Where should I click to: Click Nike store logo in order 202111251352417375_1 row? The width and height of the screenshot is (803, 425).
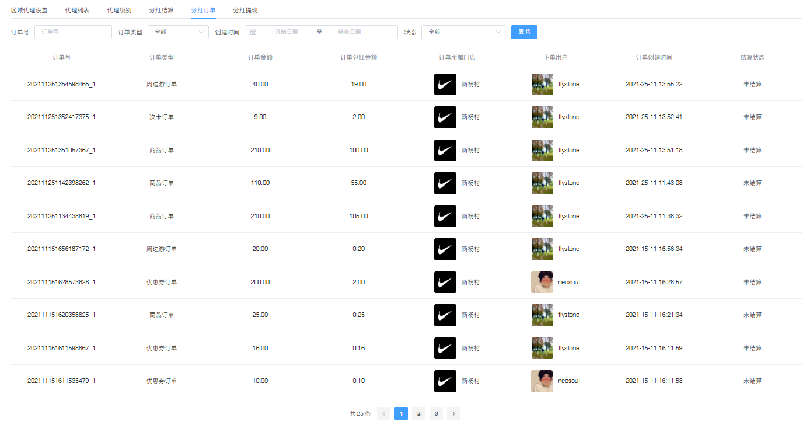click(445, 117)
